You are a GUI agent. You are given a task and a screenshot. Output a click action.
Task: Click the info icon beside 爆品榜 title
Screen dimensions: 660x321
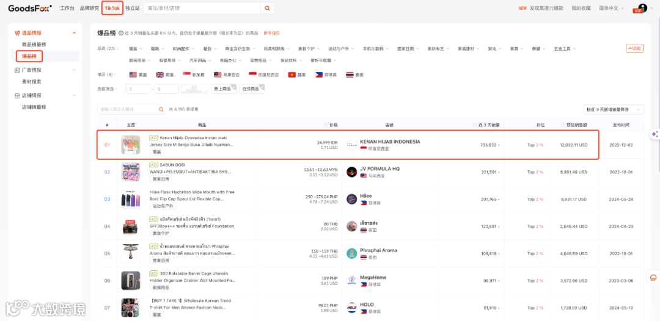click(x=121, y=33)
